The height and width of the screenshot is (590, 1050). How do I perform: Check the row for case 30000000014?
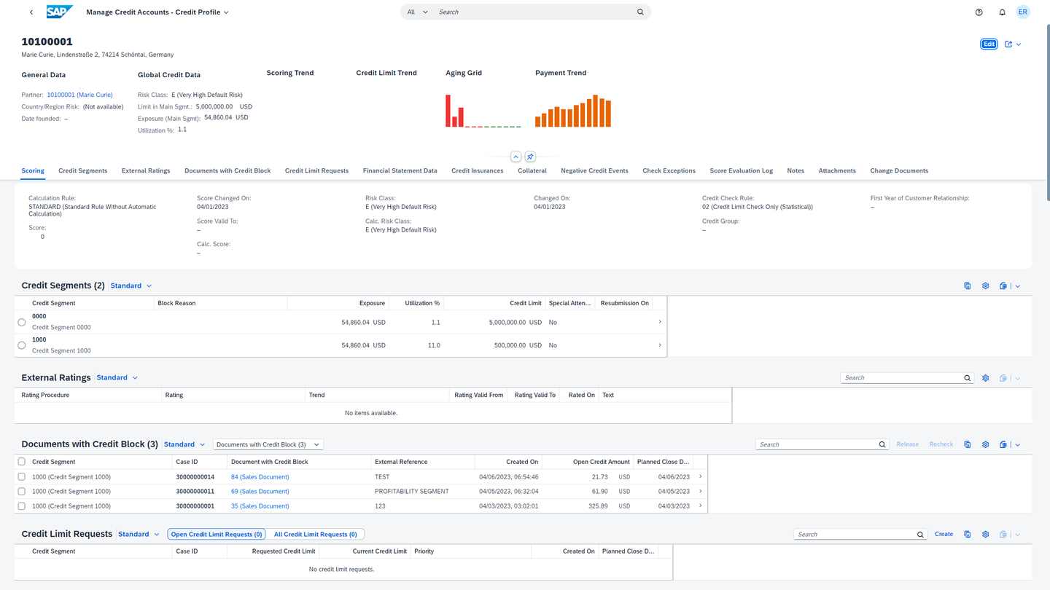pos(22,477)
